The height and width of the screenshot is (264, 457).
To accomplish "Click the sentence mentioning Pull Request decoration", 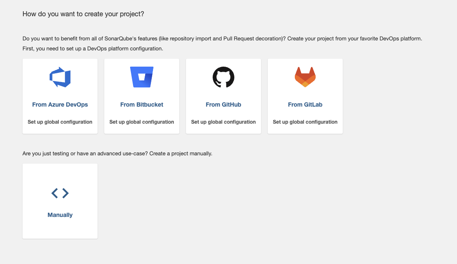I will click(x=154, y=38).
